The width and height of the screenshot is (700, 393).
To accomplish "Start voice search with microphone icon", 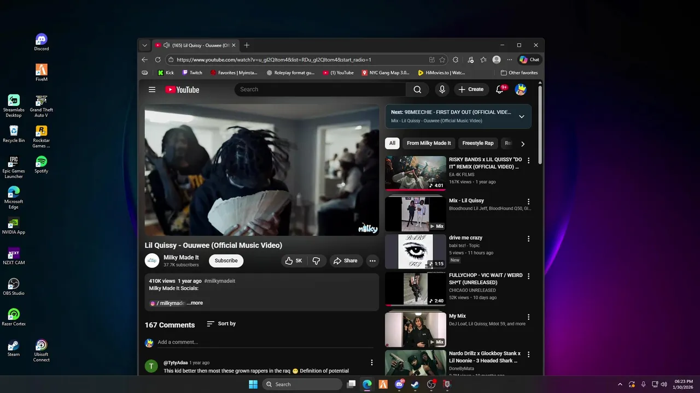I will click(x=442, y=90).
